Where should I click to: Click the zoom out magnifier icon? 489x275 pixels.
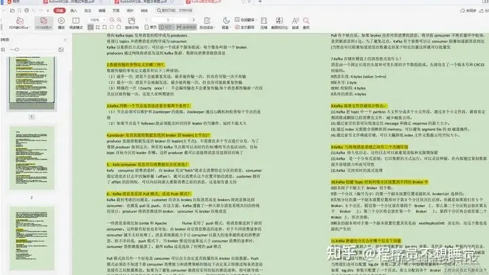point(112,20)
